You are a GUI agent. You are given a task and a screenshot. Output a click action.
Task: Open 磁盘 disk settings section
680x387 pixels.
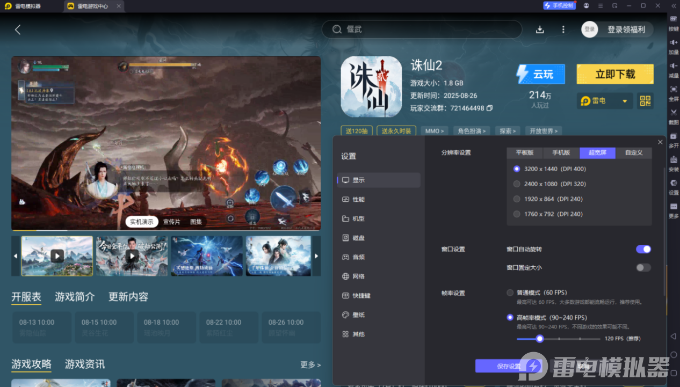click(x=379, y=238)
